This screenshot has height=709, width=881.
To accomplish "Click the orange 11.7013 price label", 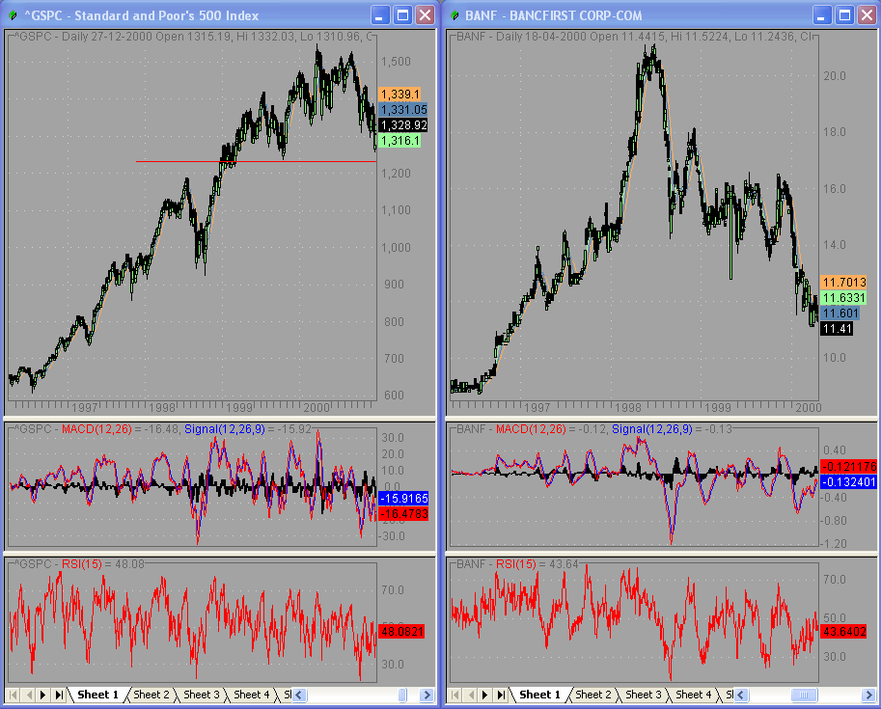I will [x=844, y=282].
